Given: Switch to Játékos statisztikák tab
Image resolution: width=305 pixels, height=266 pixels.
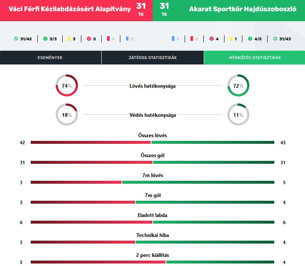Looking at the screenshot, I should point(153,57).
